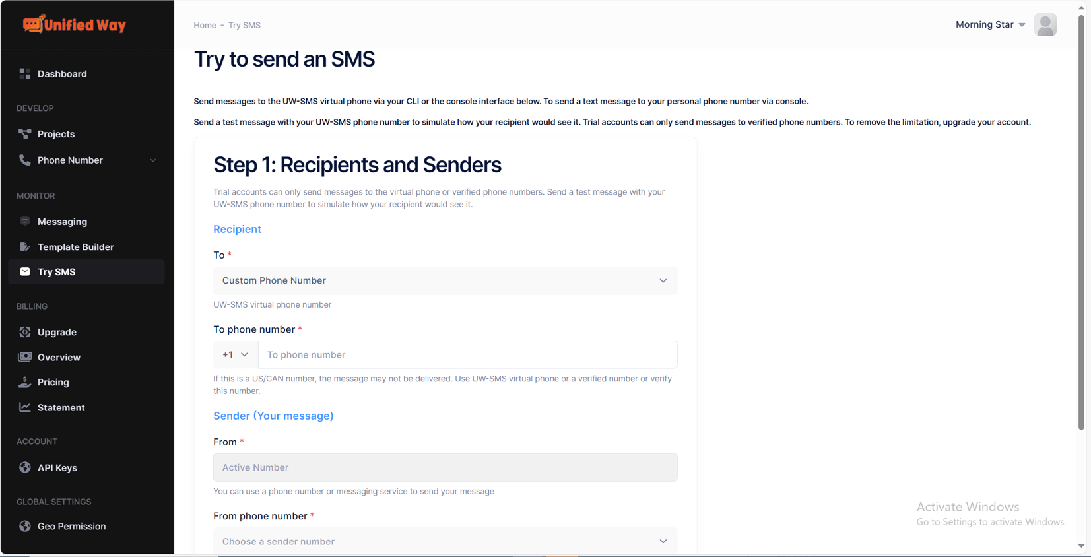Click the To phone number field
Screen dimensions: 1091x557
click(x=467, y=355)
